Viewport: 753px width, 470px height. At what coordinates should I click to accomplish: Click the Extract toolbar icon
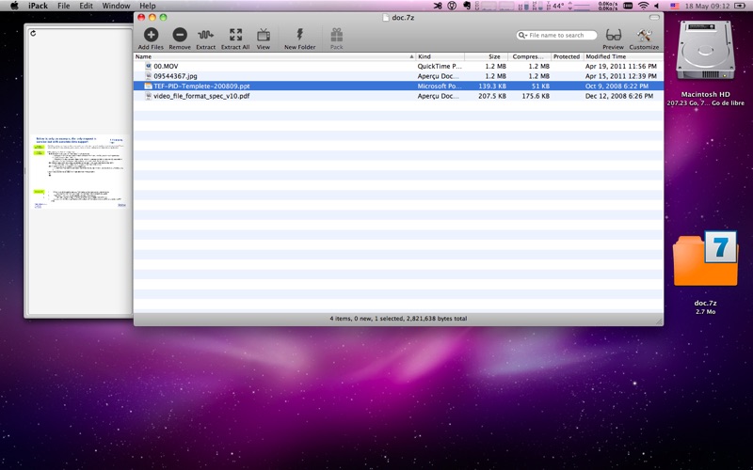(x=205, y=35)
